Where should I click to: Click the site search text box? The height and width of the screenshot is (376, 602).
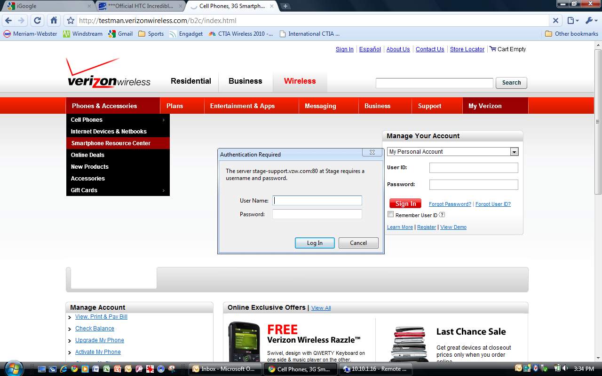coord(434,83)
